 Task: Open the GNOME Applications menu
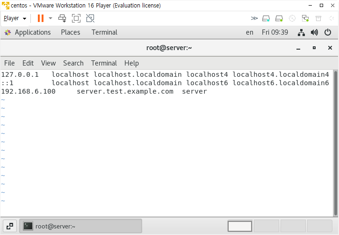click(33, 32)
